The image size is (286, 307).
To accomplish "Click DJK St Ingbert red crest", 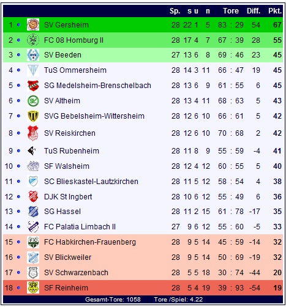I will 33,196.
